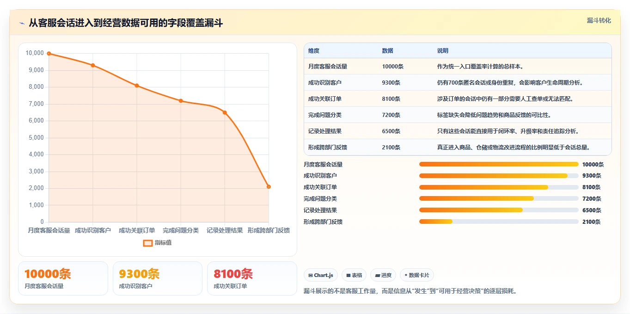This screenshot has height=314, width=630.
Task: Click table cell 成功识别客户
Action: [x=325, y=83]
